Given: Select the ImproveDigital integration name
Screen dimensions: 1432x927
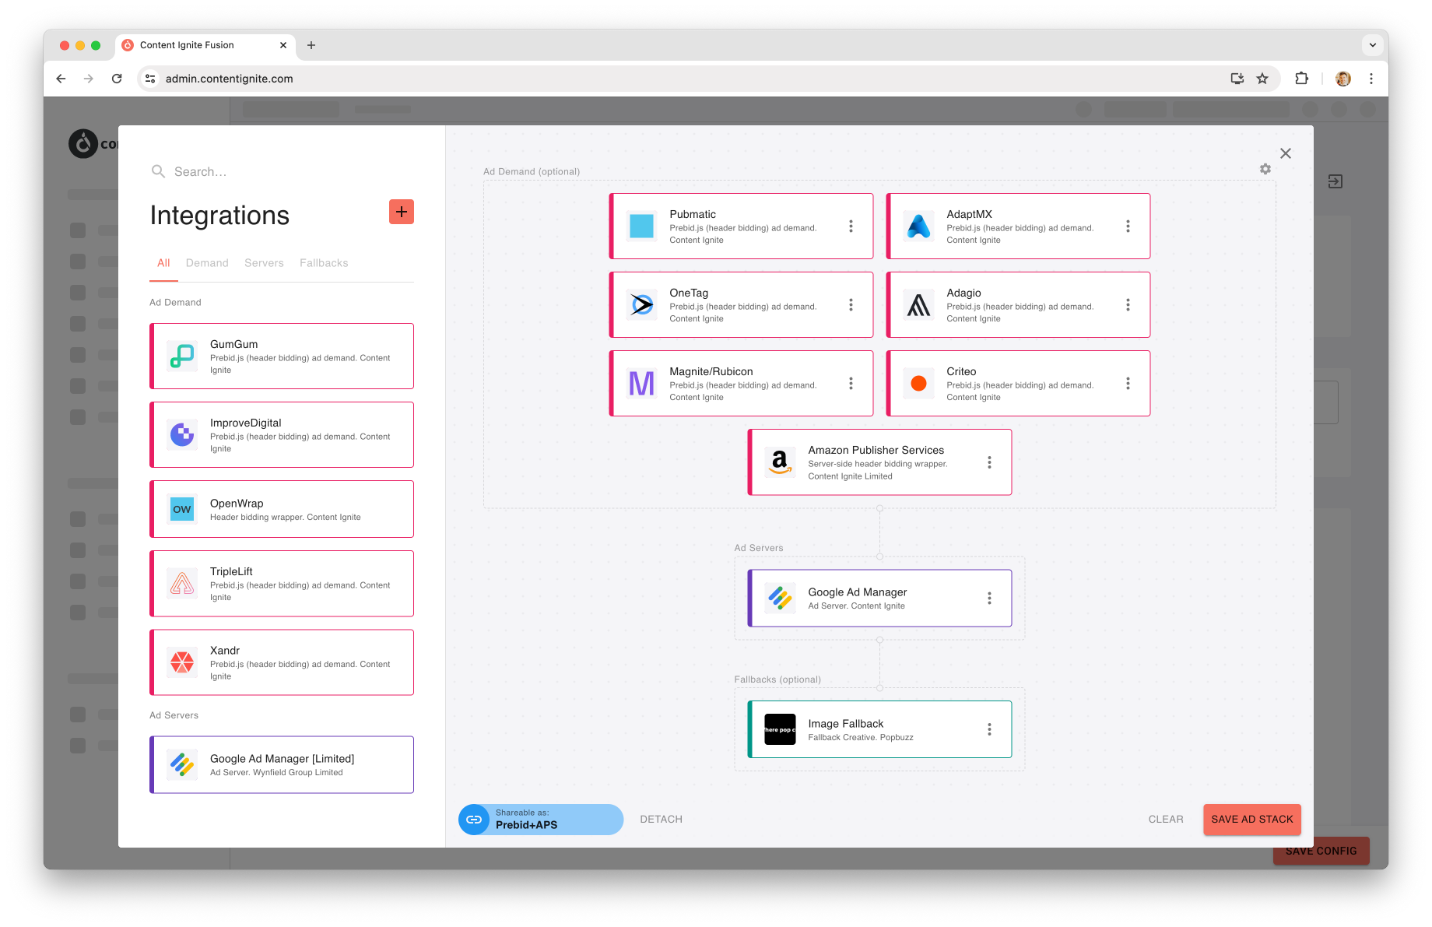Looking at the screenshot, I should point(246,423).
